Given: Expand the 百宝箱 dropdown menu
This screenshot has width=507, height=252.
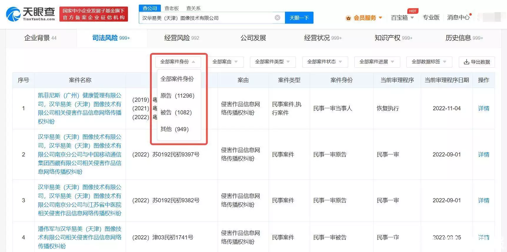Looking at the screenshot, I should [x=412, y=18].
